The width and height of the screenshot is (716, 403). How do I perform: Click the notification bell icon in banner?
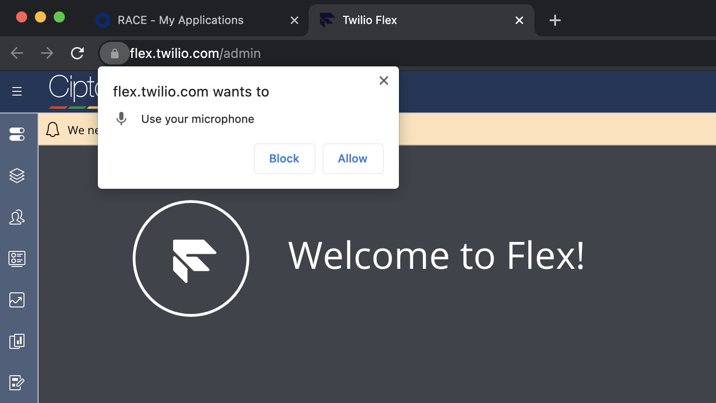(x=53, y=129)
